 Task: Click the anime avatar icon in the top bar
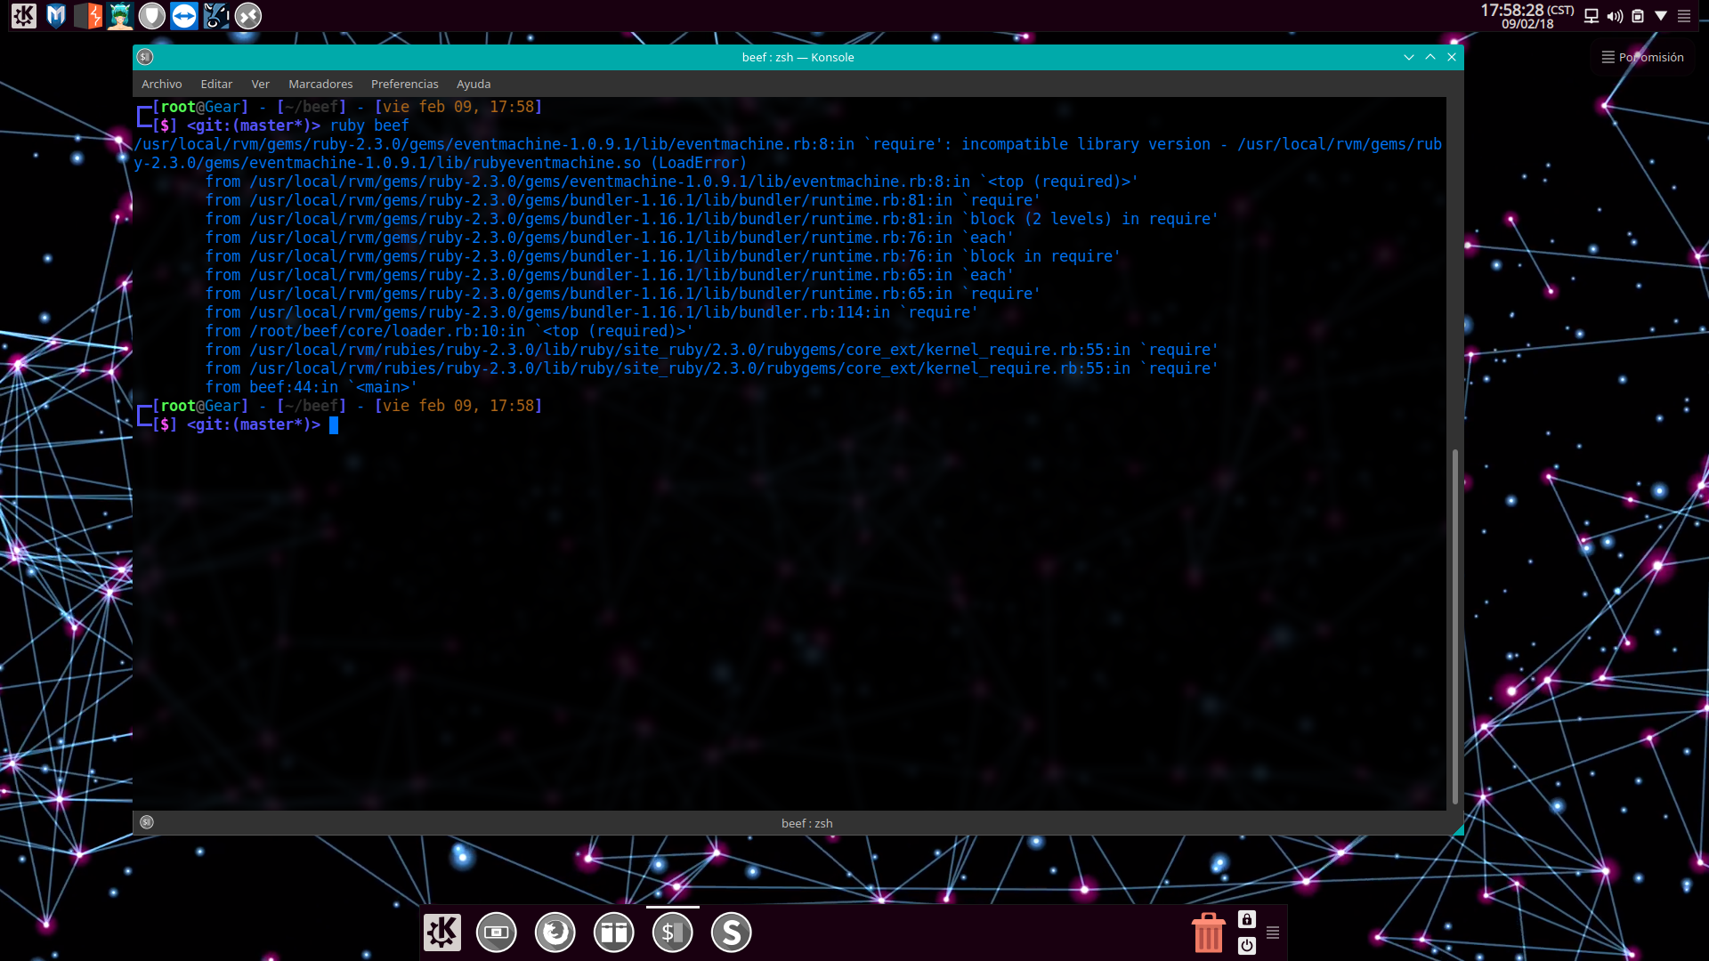point(120,15)
